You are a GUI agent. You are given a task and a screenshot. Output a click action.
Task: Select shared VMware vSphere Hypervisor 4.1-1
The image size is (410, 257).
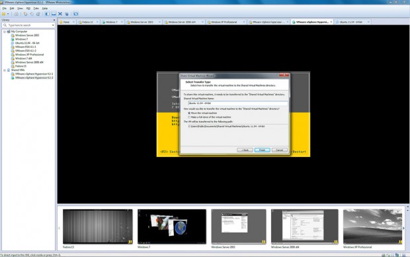point(34,74)
